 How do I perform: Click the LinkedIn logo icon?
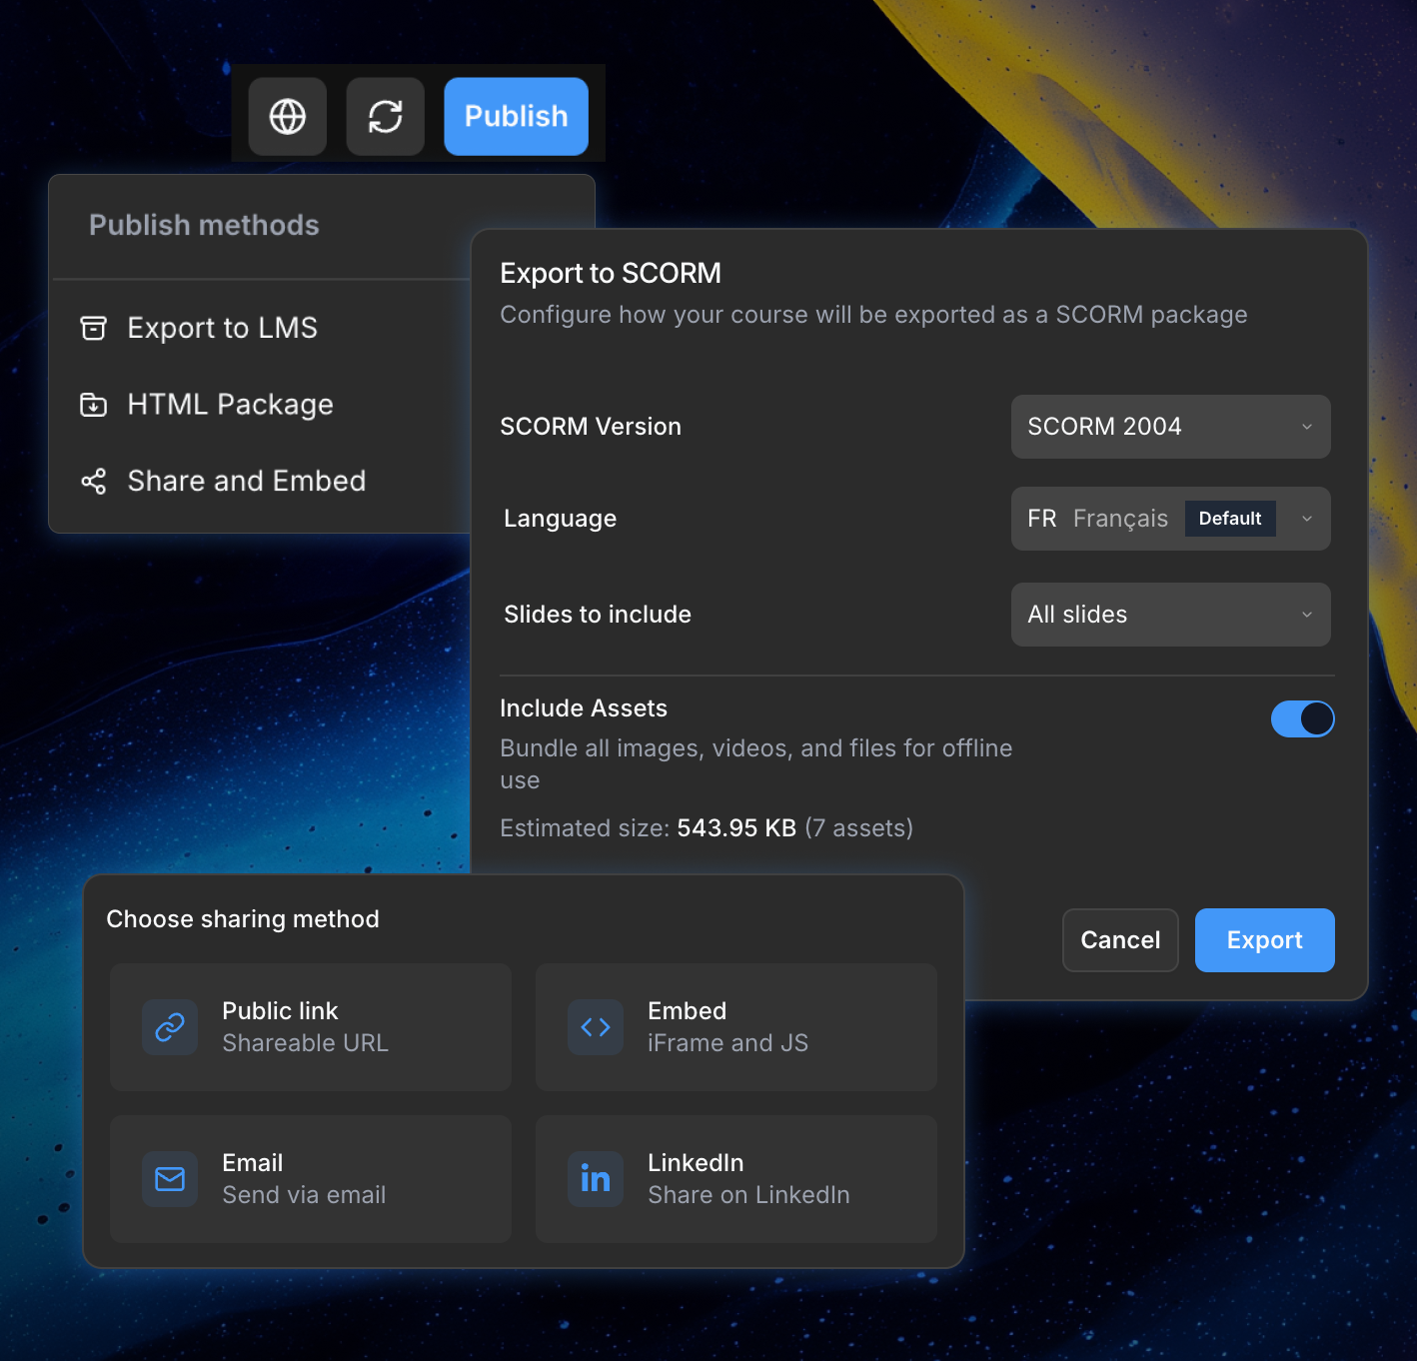click(596, 1179)
